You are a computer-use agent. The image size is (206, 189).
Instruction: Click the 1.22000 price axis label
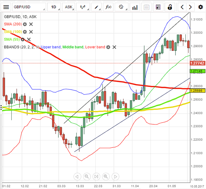point(196,140)
